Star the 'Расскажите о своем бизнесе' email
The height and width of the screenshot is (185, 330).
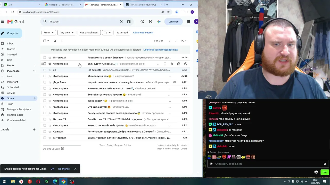coord(50,58)
